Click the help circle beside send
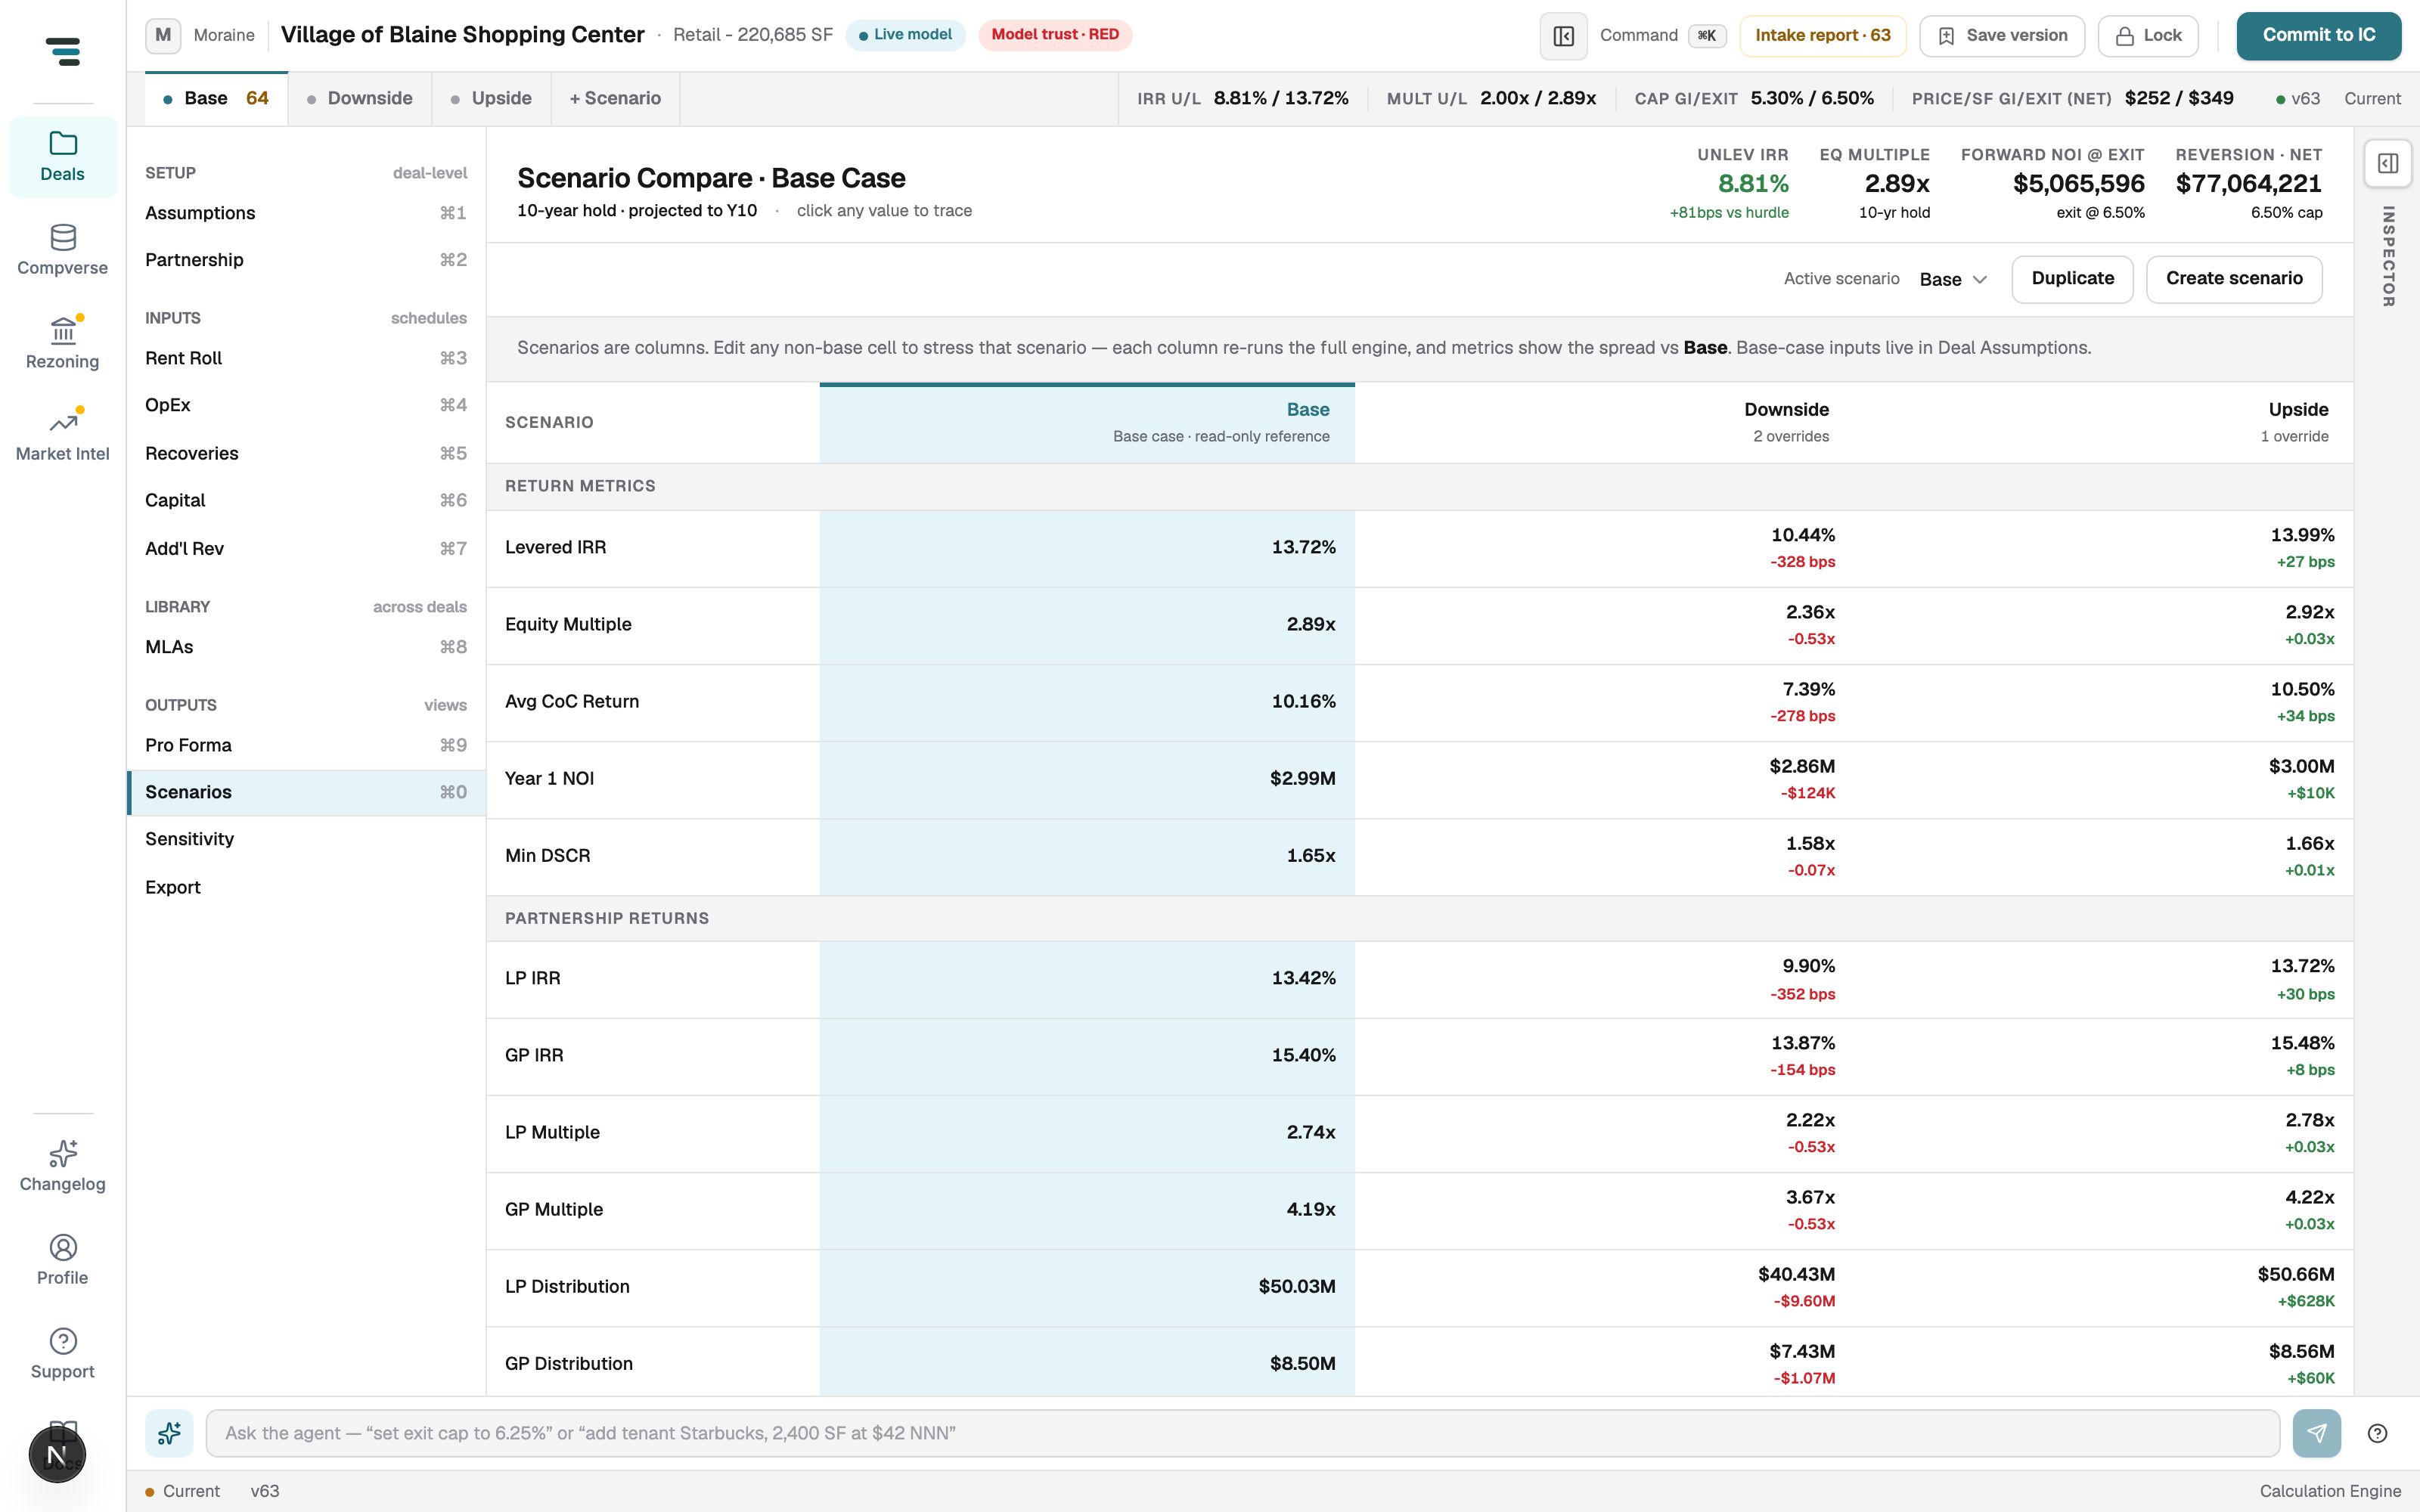The width and height of the screenshot is (2420, 1512). (x=2378, y=1433)
